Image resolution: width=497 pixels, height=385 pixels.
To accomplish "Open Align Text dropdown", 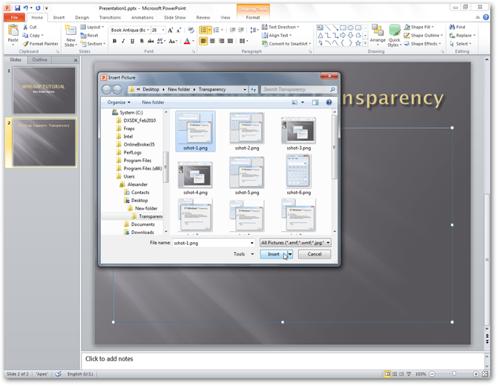I will 277,36.
